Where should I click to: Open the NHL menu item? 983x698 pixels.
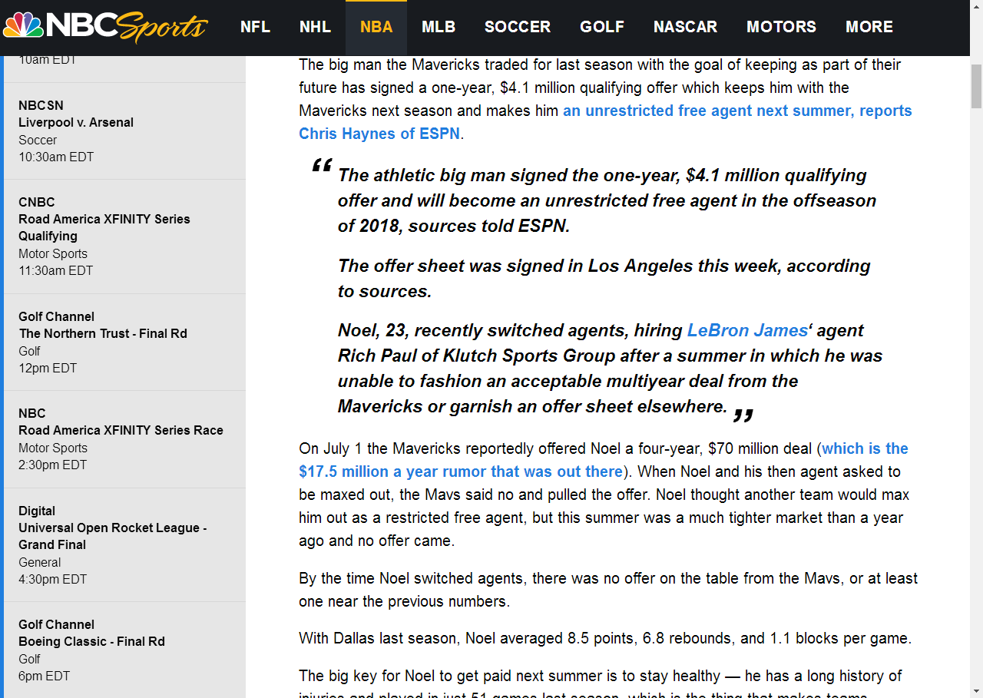tap(315, 27)
